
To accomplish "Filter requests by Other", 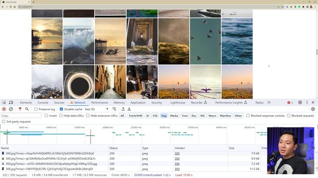I will tap(238, 116).
